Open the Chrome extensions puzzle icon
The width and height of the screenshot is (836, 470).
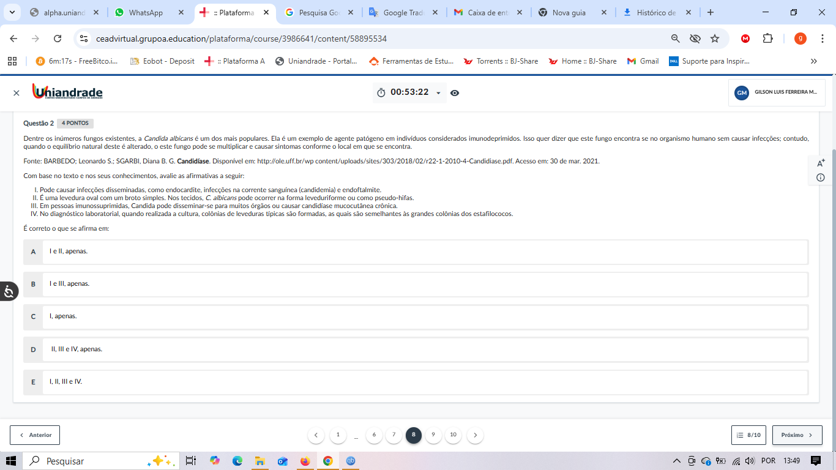[767, 39]
